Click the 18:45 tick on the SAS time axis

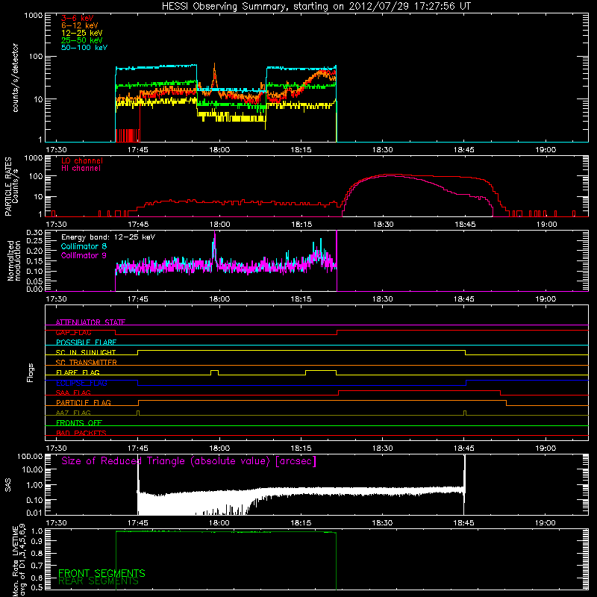point(463,523)
